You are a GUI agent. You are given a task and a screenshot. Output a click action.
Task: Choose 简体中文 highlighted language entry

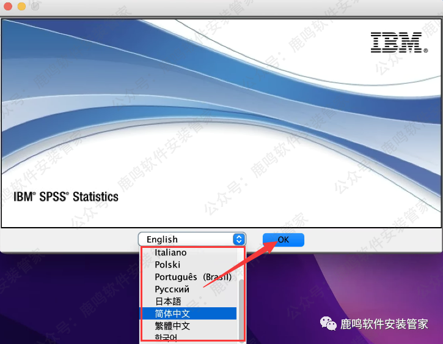pyautogui.click(x=172, y=313)
